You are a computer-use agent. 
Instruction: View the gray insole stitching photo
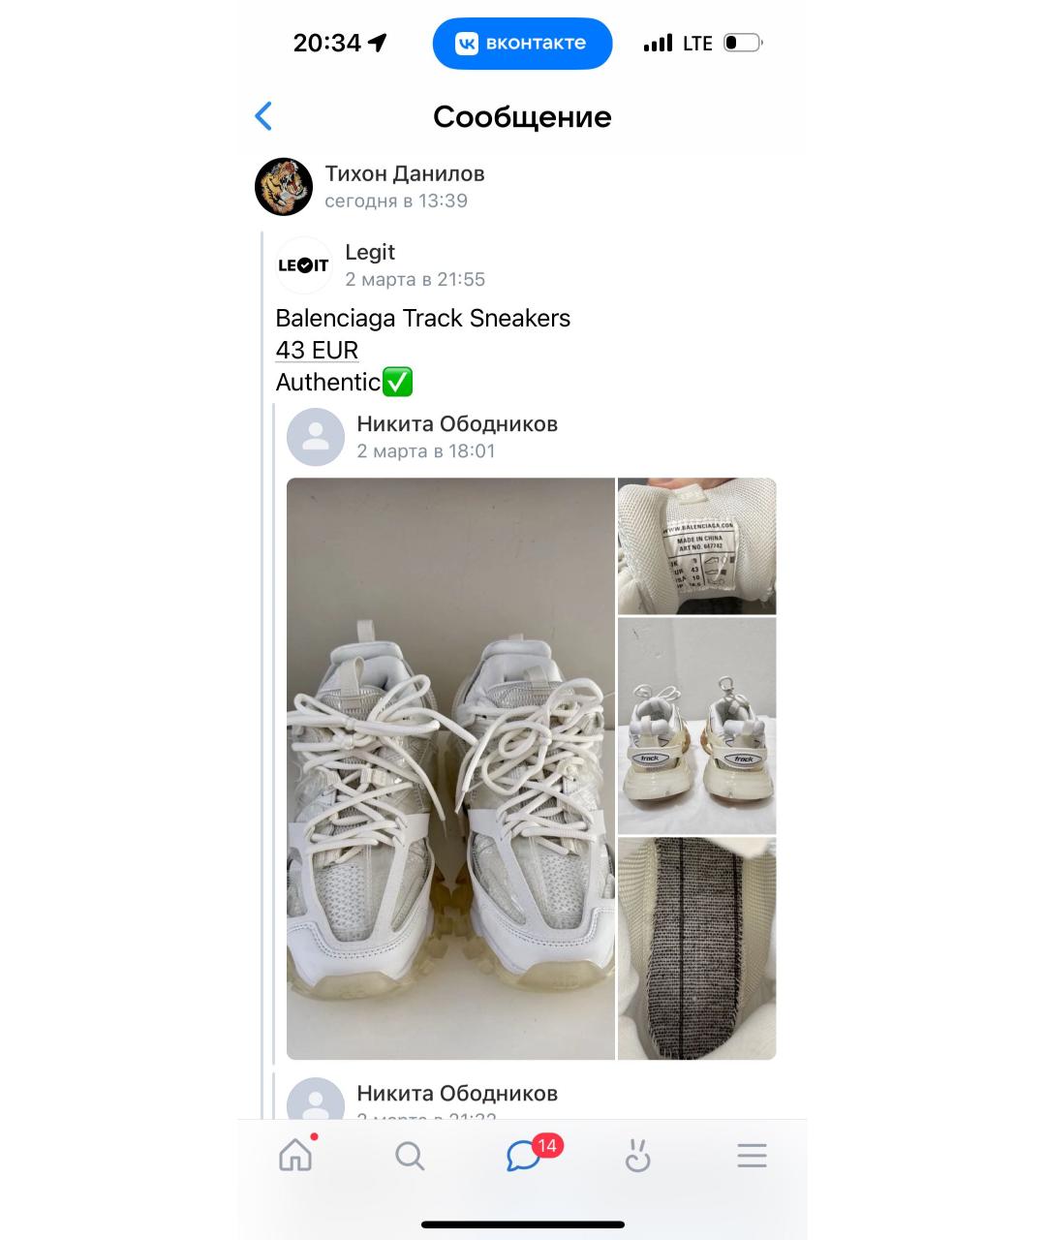tap(697, 948)
